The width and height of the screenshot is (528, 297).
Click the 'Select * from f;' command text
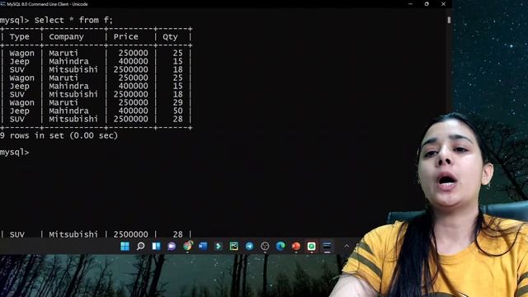[73, 20]
